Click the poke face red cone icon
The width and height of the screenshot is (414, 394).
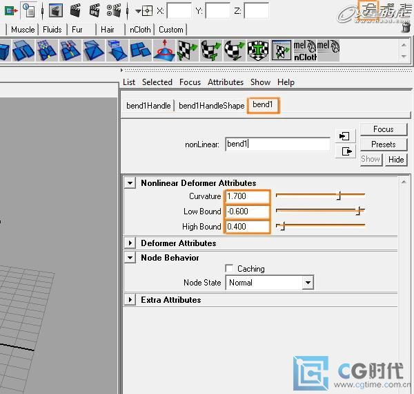[x=164, y=50]
